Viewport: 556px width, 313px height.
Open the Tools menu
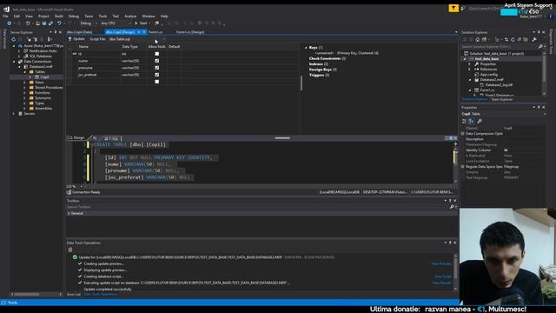[103, 16]
